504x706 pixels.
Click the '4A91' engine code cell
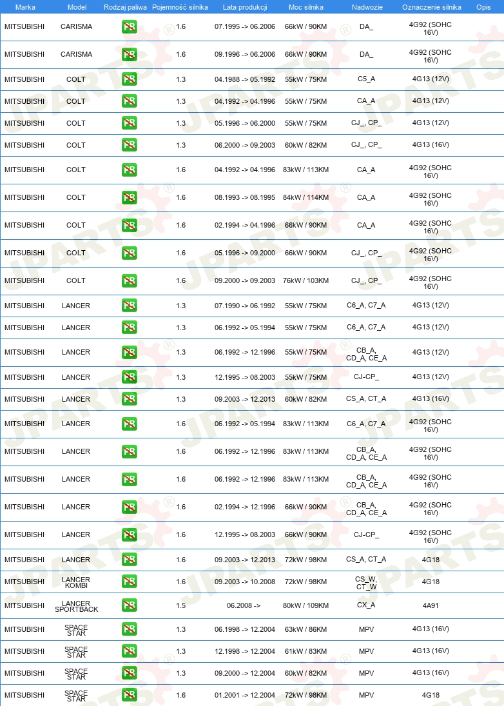click(x=431, y=605)
